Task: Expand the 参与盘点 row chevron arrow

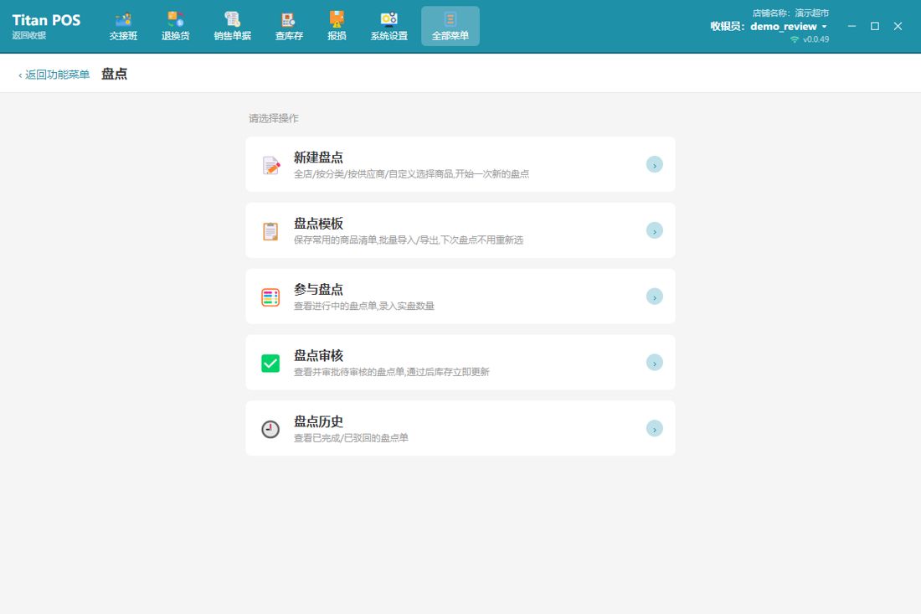Action: pyautogui.click(x=655, y=297)
